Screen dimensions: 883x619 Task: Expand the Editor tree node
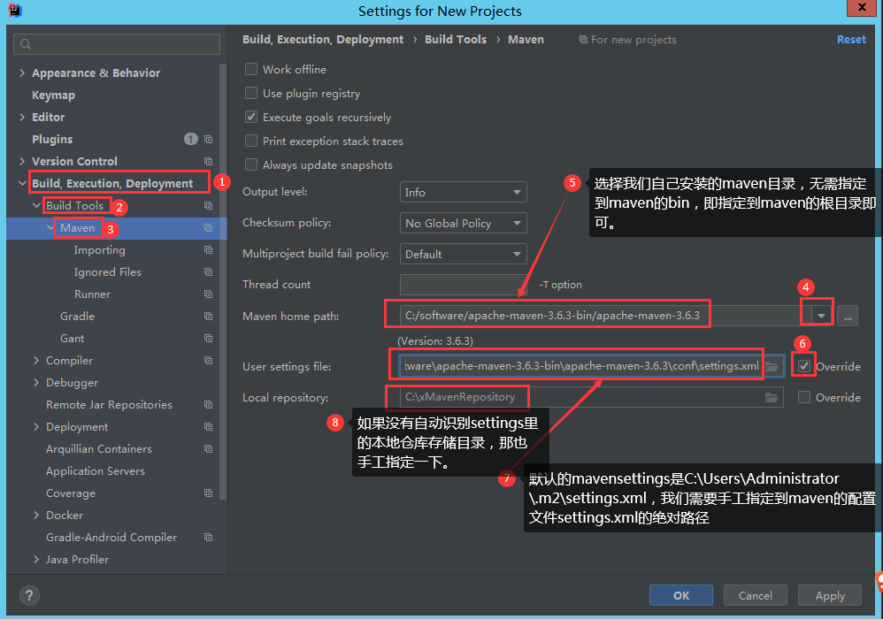pyautogui.click(x=22, y=117)
